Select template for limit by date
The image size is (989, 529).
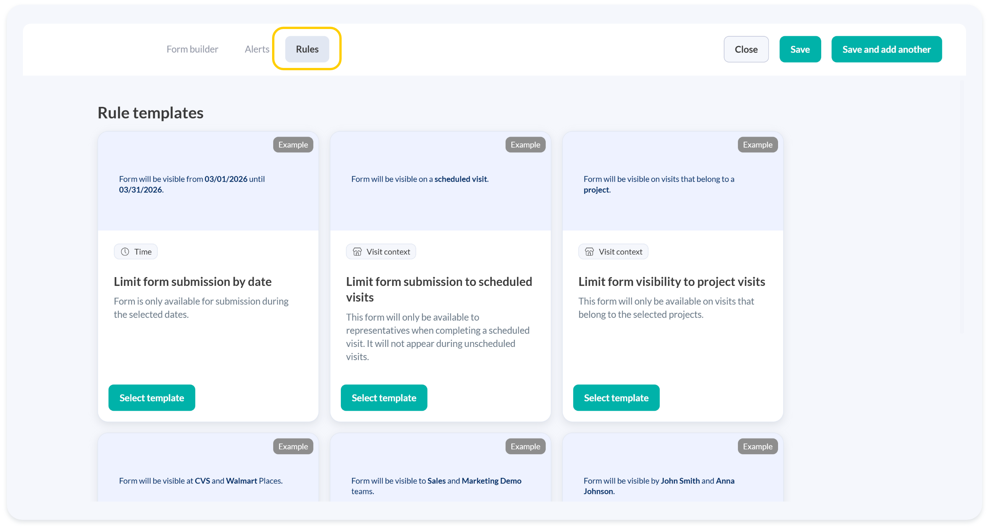(152, 398)
